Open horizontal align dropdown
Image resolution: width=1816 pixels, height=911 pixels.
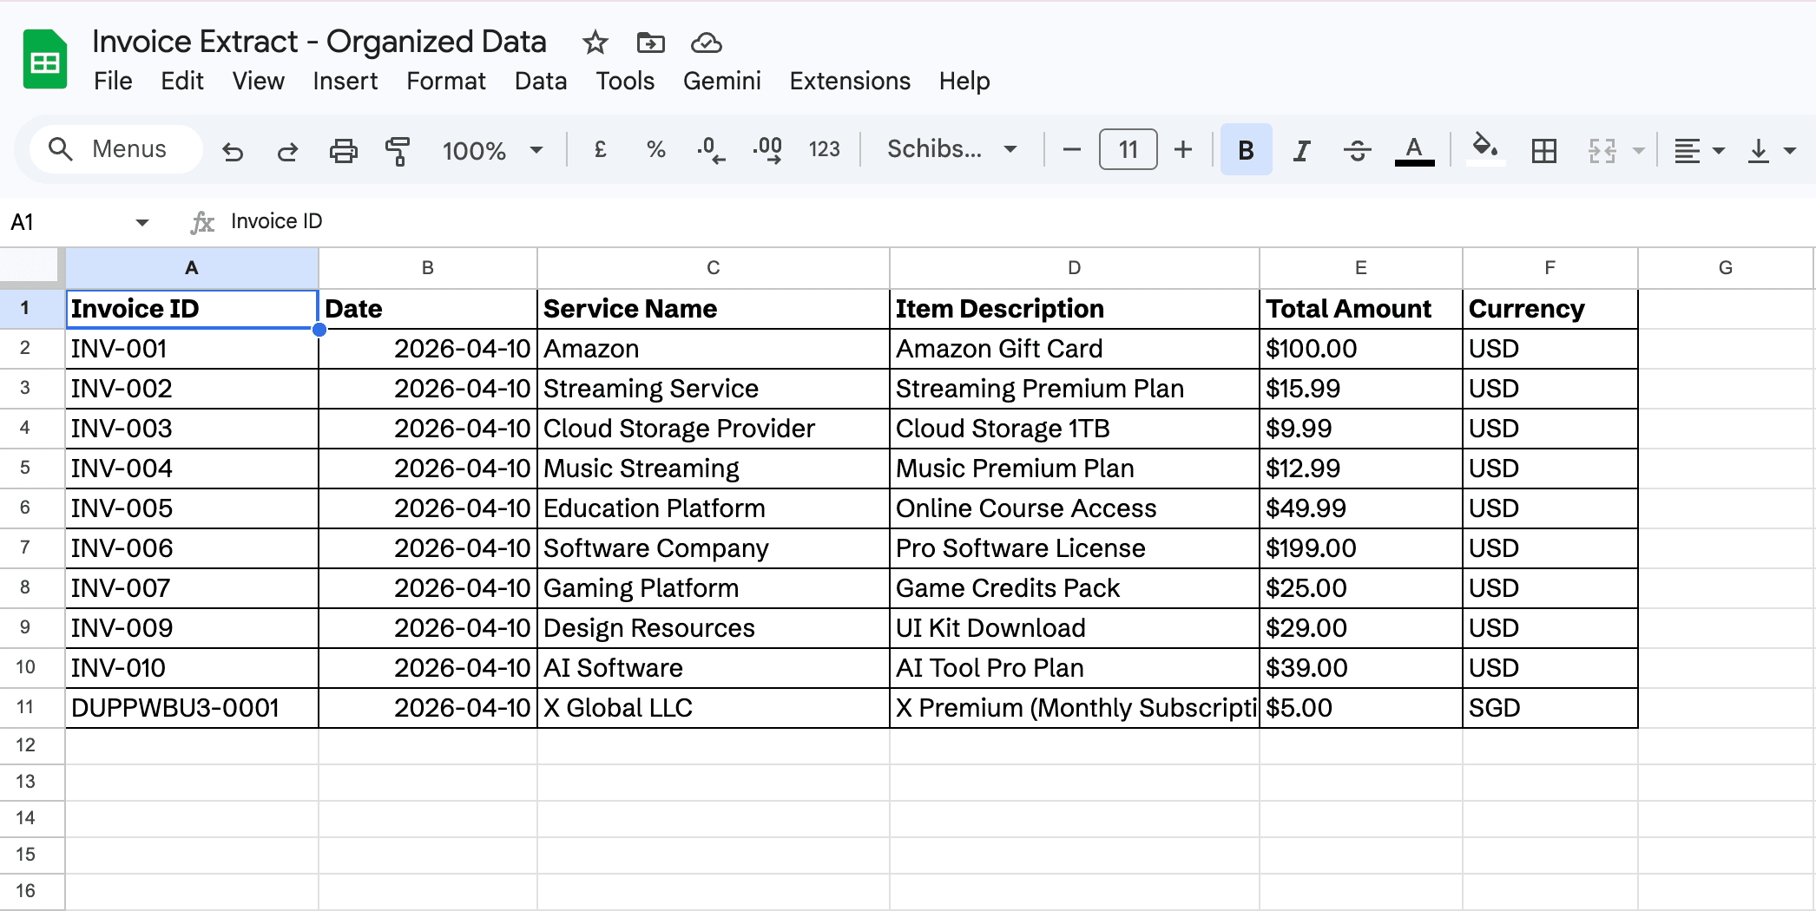(1699, 150)
